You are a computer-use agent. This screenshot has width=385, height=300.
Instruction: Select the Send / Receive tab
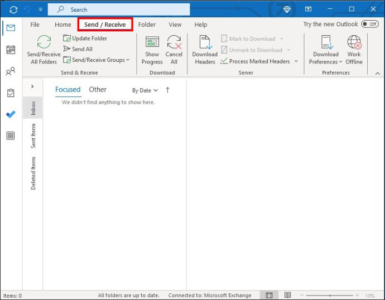click(105, 25)
